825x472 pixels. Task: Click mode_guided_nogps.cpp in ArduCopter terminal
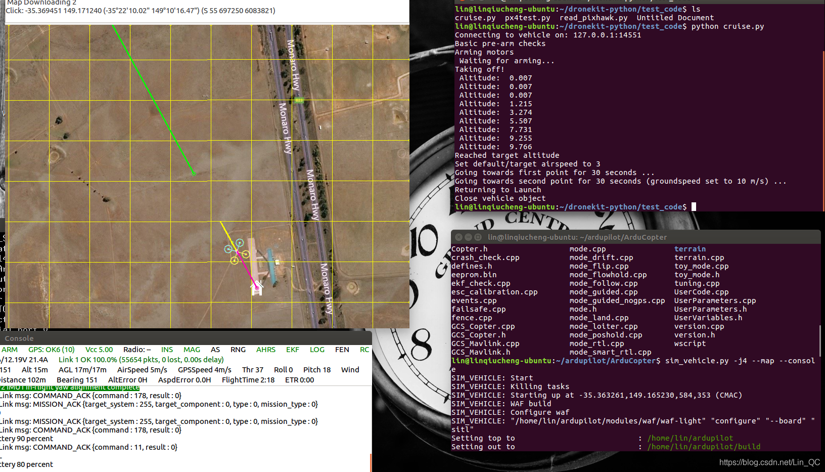617,301
